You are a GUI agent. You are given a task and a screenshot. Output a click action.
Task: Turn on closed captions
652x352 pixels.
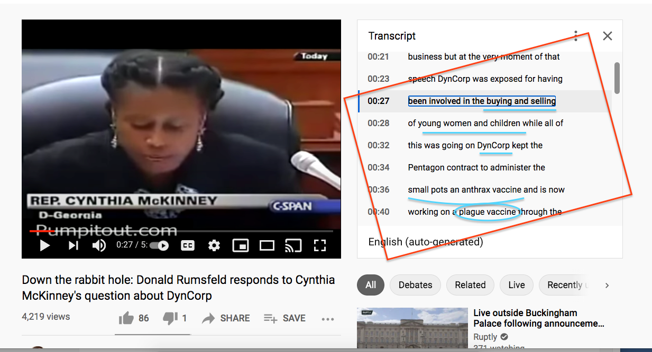pos(188,245)
